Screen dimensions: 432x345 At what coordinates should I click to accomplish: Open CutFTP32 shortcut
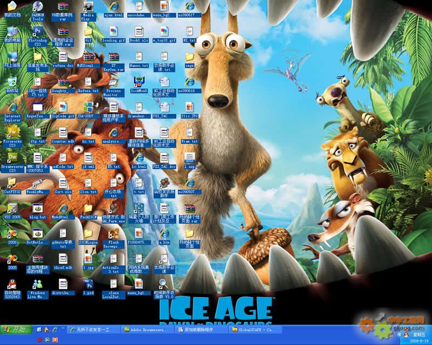coord(12,187)
